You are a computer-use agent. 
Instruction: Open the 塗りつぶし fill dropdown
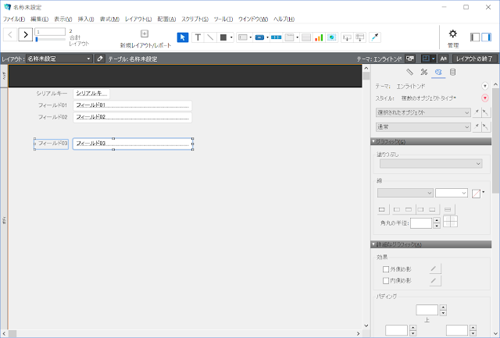tap(430, 164)
